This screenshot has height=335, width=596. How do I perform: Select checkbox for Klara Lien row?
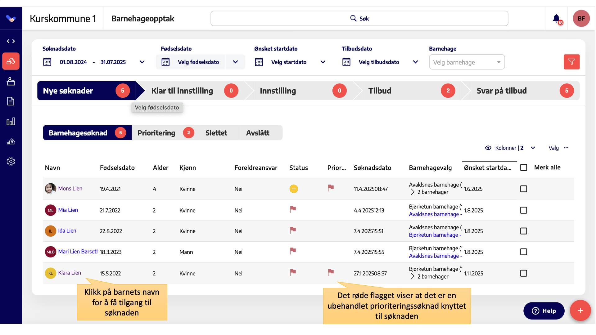[524, 273]
